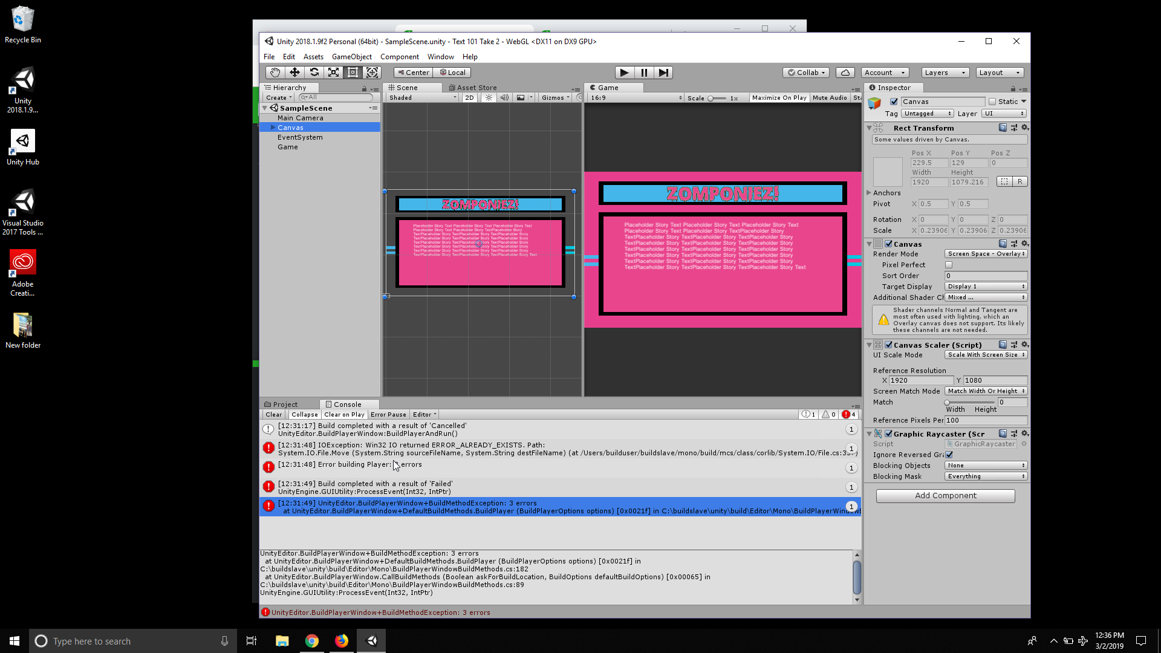Click the Add Component button

(x=945, y=495)
